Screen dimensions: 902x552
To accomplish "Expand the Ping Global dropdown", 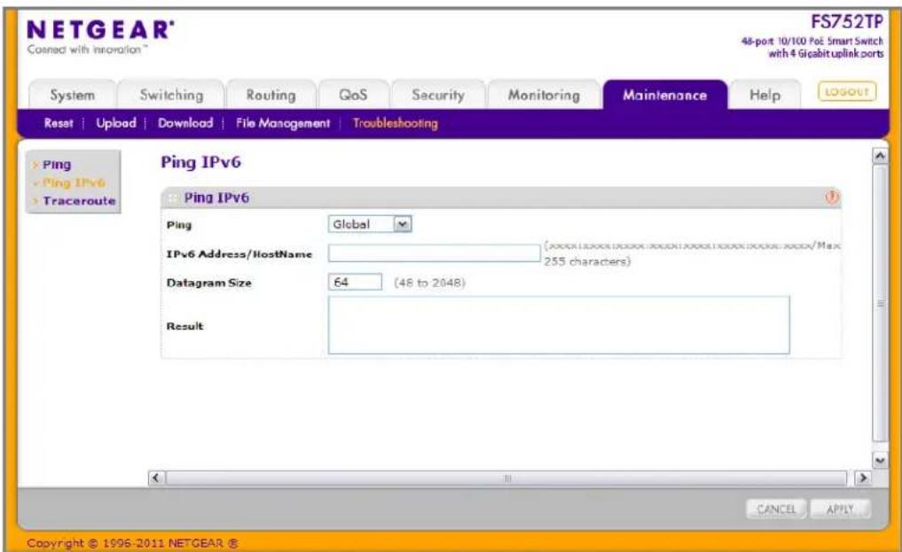I will pyautogui.click(x=369, y=224).
